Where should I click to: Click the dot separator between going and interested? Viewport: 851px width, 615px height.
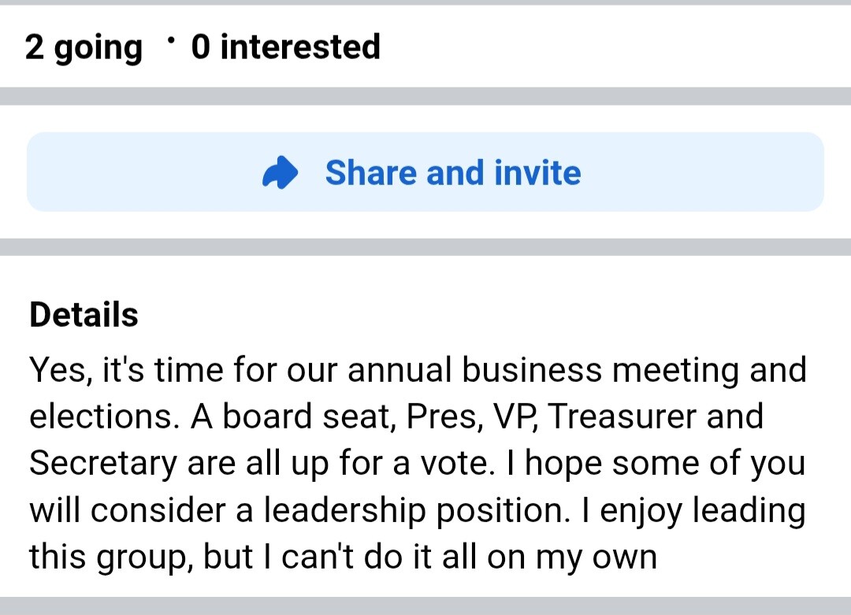pos(171,38)
